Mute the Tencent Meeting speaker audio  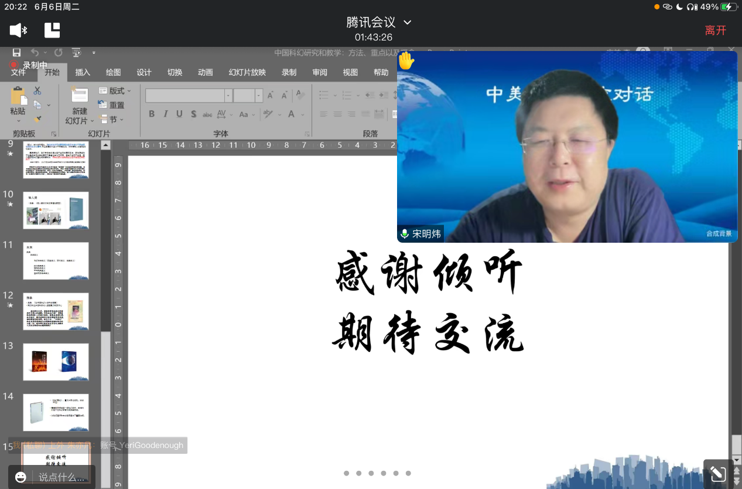[18, 30]
